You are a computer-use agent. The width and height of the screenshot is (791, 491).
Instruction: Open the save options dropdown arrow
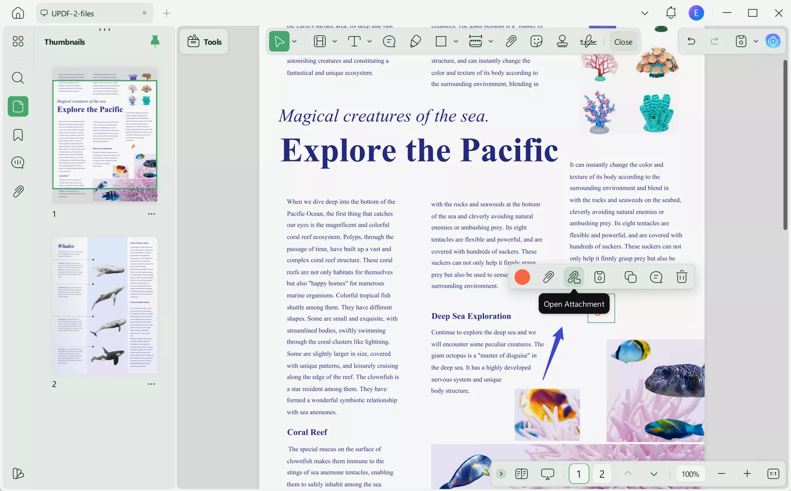point(756,42)
